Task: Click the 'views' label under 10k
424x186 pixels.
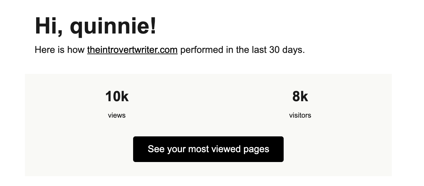Action: 117,115
